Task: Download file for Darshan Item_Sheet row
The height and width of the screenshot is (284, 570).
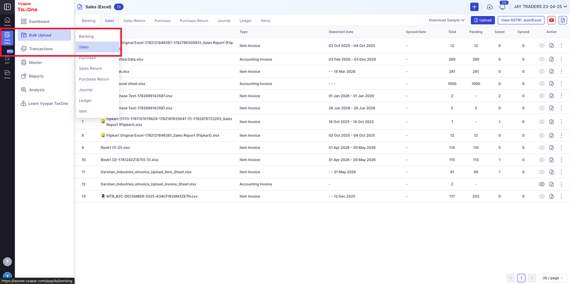Action: [551, 172]
